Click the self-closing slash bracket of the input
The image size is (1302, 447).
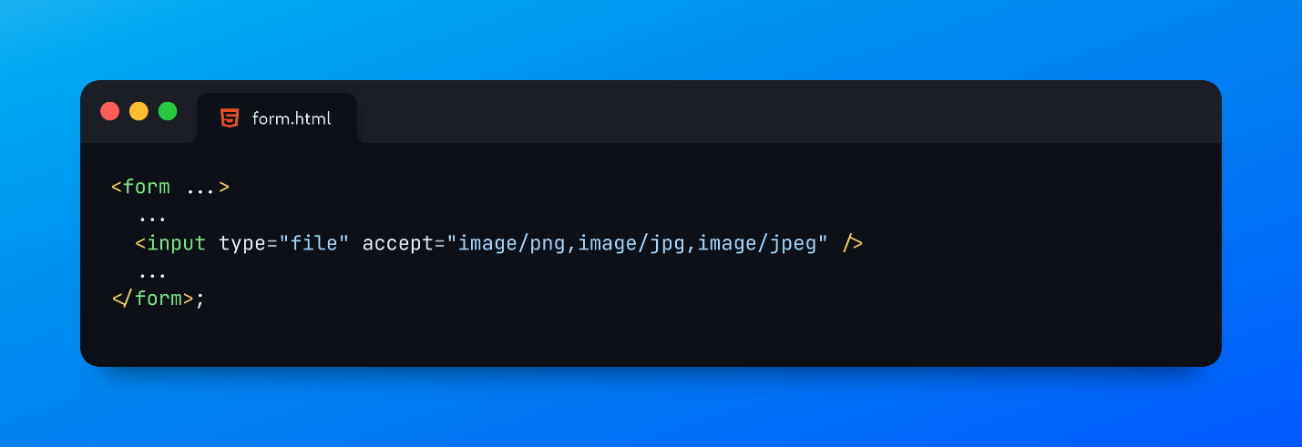[852, 244]
